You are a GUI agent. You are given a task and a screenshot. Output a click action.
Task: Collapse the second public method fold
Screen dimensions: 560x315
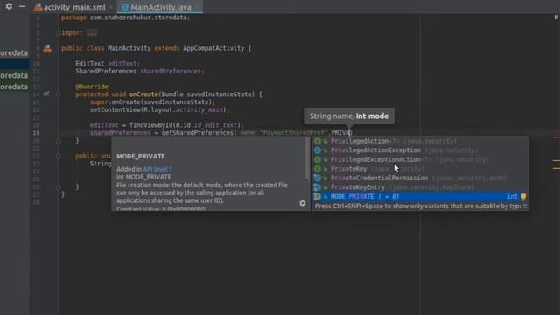pos(59,156)
